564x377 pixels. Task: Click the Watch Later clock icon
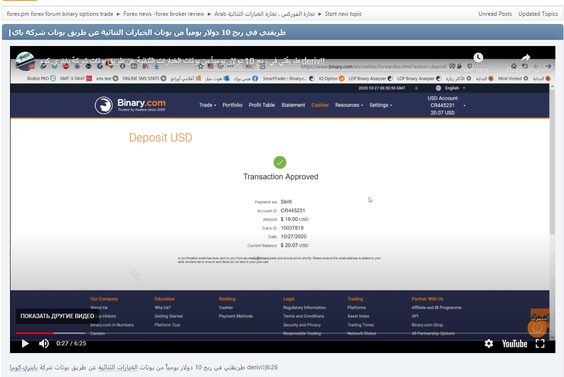pyautogui.click(x=478, y=57)
